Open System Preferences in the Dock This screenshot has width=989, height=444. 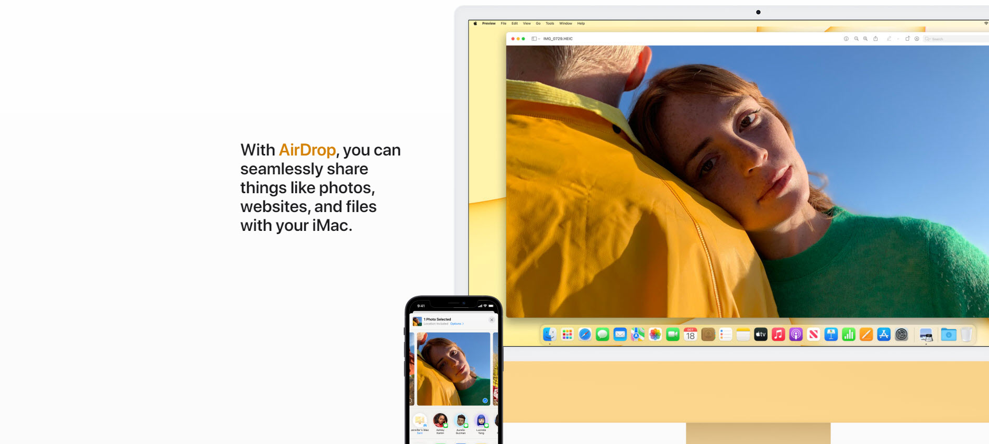click(902, 334)
